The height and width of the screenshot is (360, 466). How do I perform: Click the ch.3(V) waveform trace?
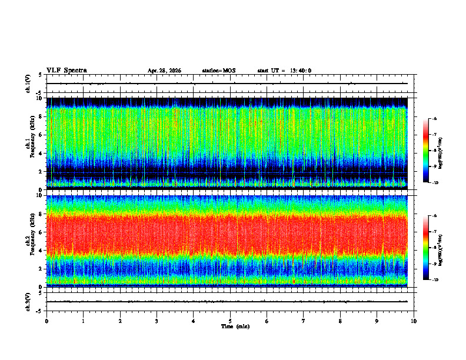227,302
